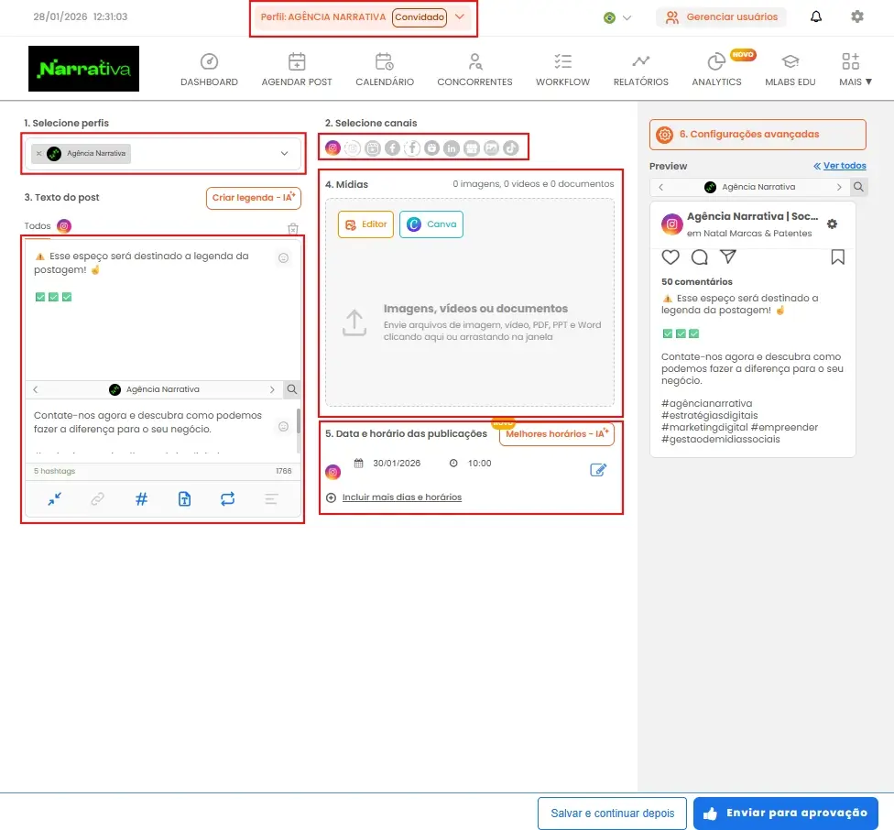Click the Instagram icon next to 'Todos'
The width and height of the screenshot is (894, 830).
pos(64,226)
